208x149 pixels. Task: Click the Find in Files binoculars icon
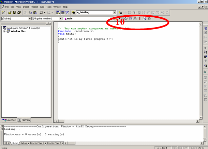pyautogui.click(x=73, y=13)
